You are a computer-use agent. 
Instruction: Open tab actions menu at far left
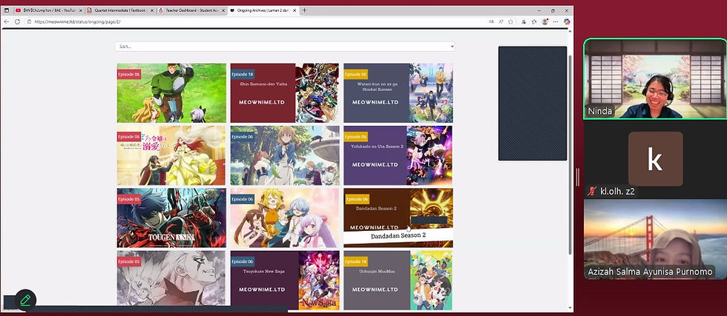coord(7,10)
